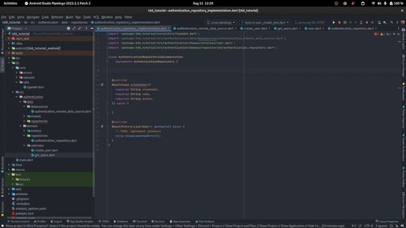Open App Quality Insights tool window
The width and height of the screenshot is (406, 228).
click(x=80, y=221)
